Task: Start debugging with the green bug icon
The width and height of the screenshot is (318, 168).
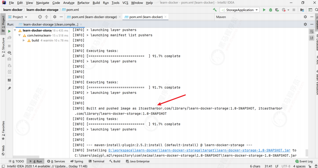Action: point(270,10)
